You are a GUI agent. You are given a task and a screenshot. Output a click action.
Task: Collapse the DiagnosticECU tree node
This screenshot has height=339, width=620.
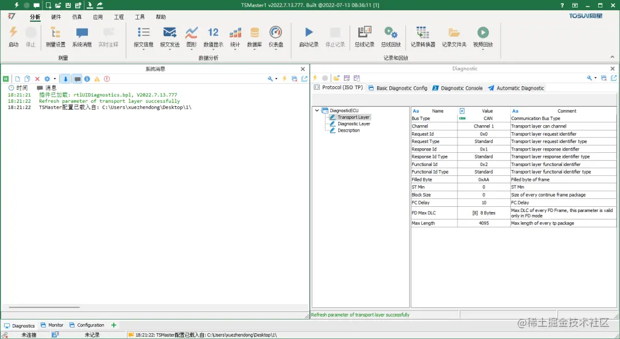(317, 110)
